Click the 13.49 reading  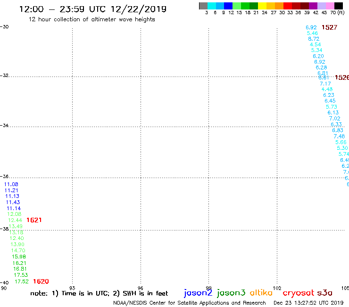(x=16, y=226)
